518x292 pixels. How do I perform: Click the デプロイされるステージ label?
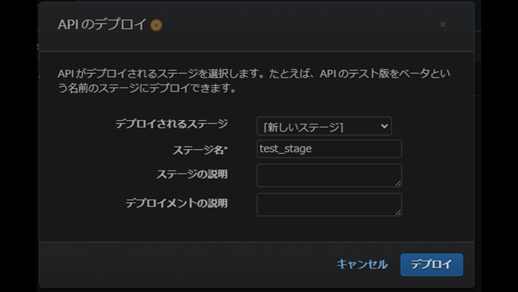171,124
